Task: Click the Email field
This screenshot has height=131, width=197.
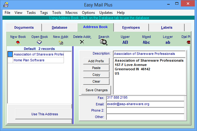Action: pyautogui.click(x=145, y=104)
